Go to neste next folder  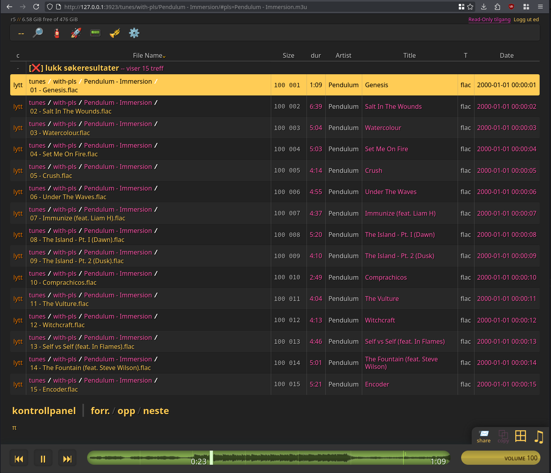[156, 411]
